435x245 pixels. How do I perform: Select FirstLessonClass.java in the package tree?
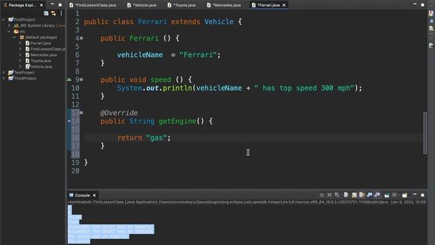[x=48, y=49]
